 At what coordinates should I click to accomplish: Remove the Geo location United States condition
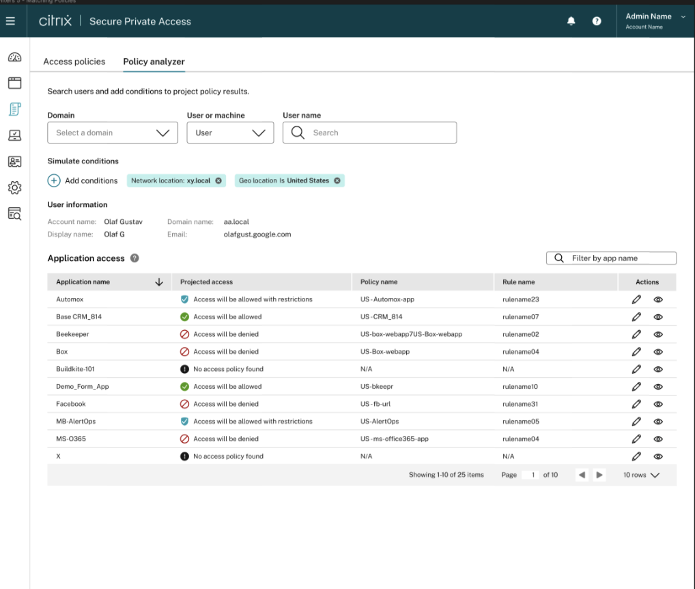(337, 181)
